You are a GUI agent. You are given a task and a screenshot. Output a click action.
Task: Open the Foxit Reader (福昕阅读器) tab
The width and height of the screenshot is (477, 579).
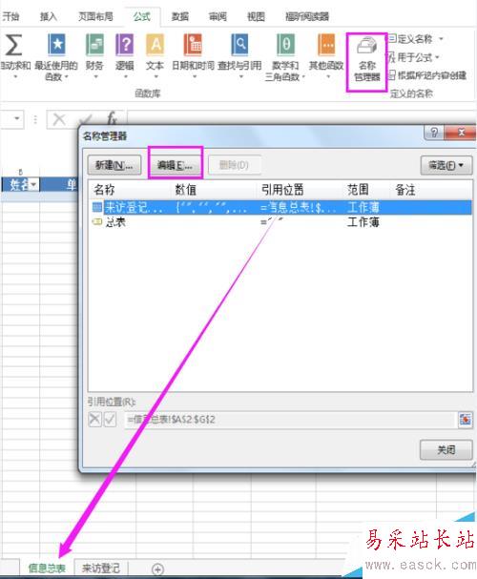[307, 16]
